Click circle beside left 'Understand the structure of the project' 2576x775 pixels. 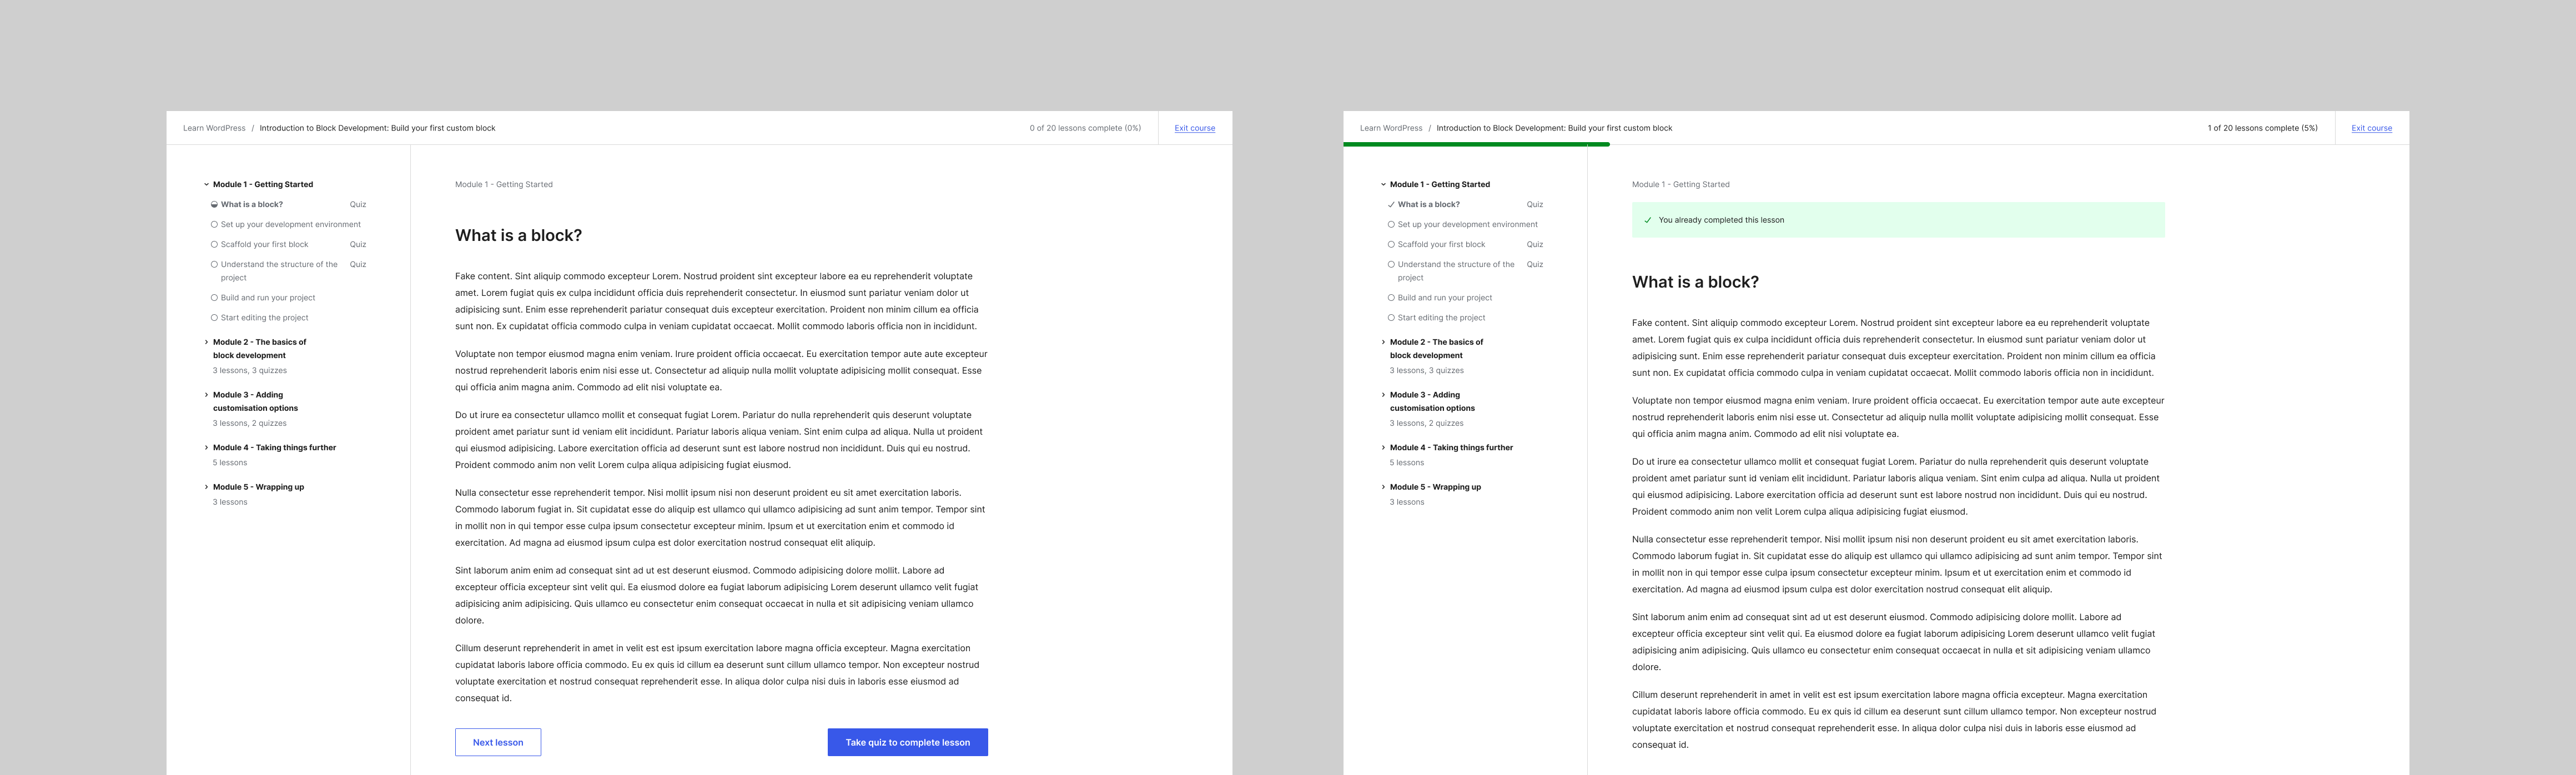click(214, 265)
